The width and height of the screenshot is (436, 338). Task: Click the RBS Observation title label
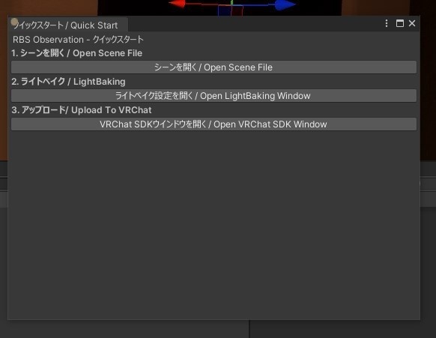pyautogui.click(x=78, y=40)
